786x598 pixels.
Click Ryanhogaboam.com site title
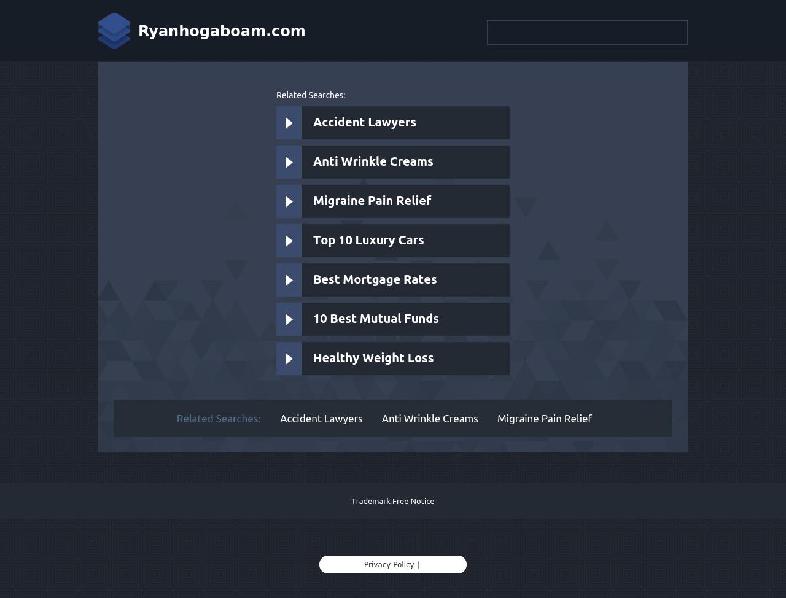(x=222, y=31)
